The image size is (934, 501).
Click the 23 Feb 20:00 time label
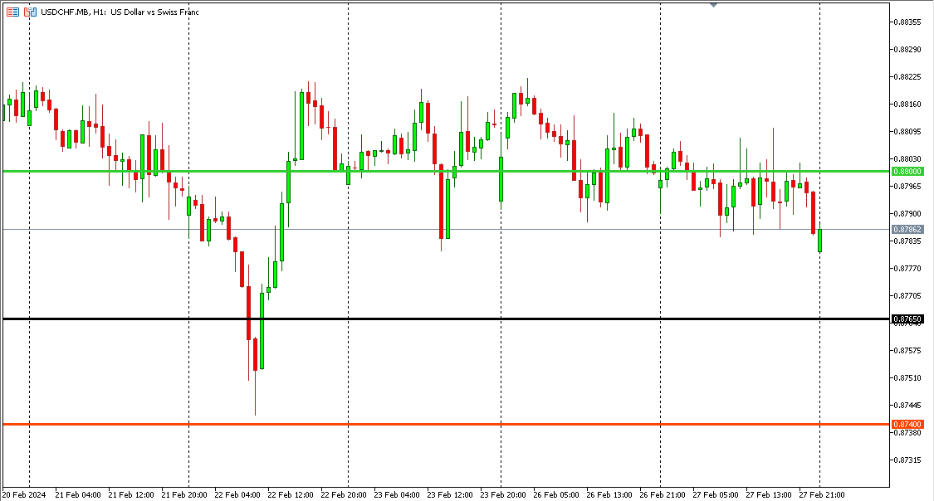click(503, 495)
